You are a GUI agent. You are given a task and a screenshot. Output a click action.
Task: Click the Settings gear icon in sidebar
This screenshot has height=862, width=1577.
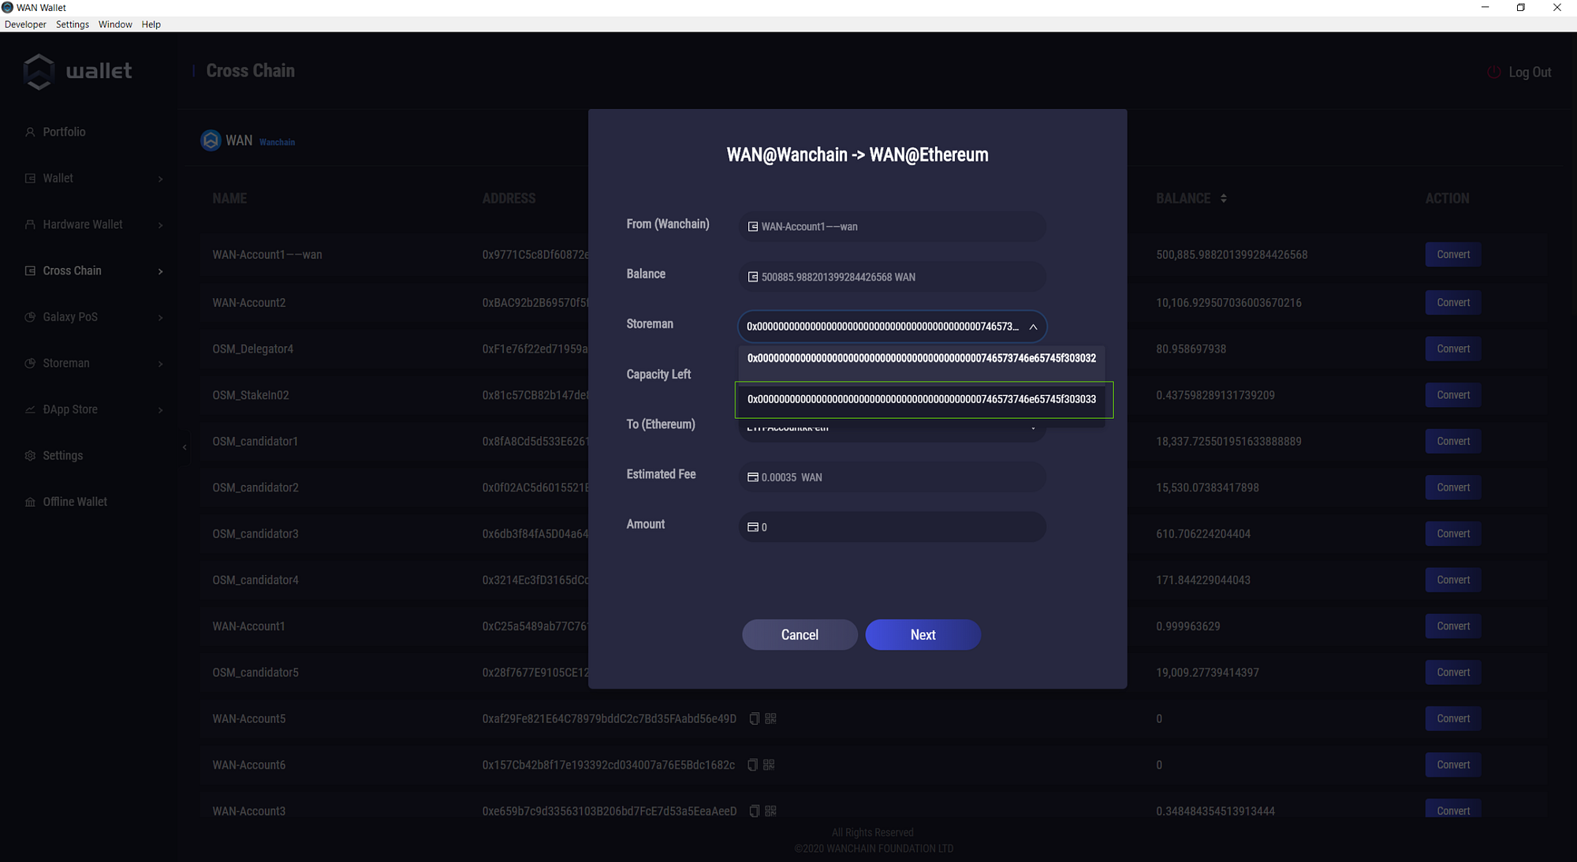(x=30, y=456)
